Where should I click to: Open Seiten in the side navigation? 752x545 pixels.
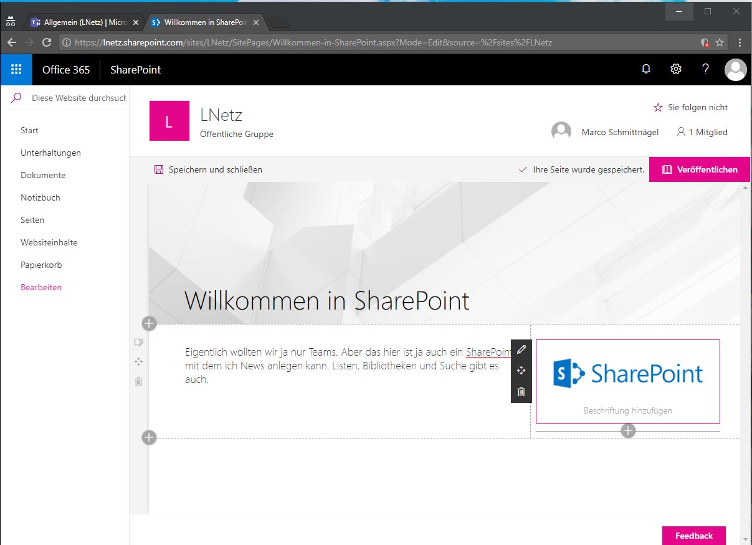point(32,220)
